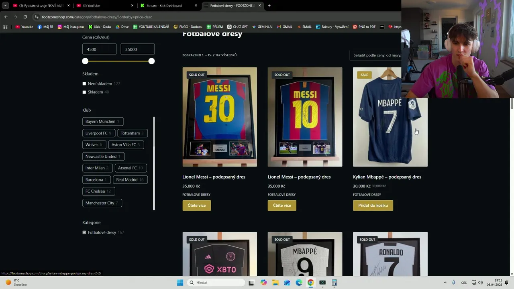The height and width of the screenshot is (289, 514).
Task: Click the Hledat taskbar search box
Action: tap(216, 283)
